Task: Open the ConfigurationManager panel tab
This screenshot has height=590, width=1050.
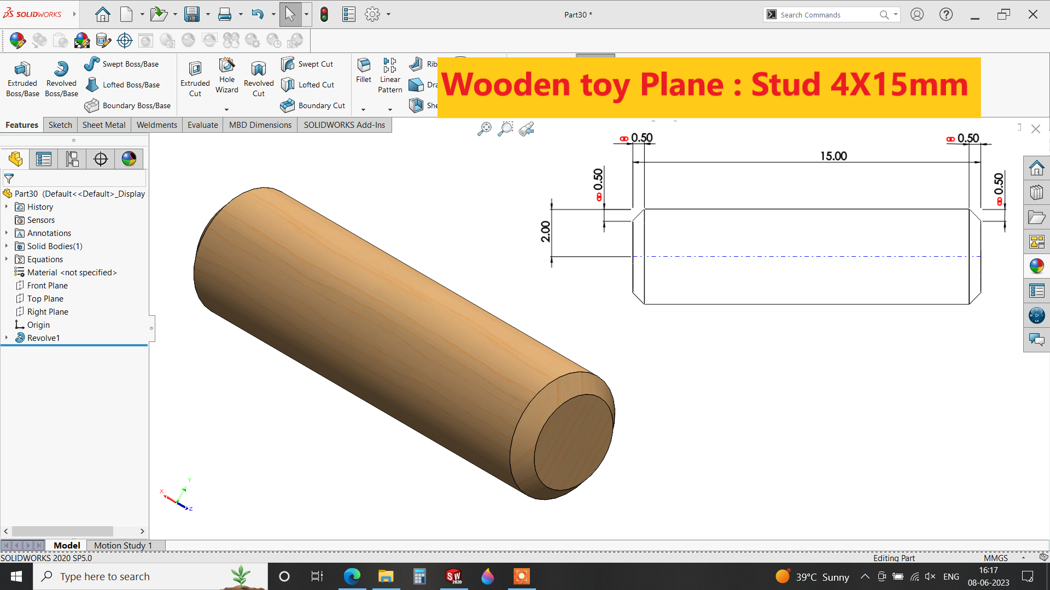Action: [x=72, y=159]
